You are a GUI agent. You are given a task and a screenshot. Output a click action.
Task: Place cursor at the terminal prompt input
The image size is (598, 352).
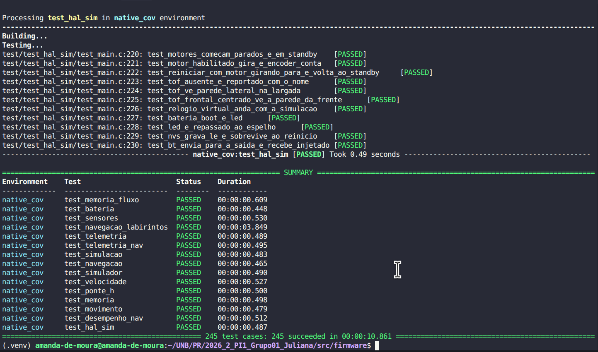377,345
